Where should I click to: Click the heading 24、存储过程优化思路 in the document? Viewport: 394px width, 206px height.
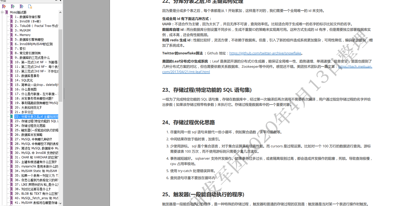click(189, 122)
